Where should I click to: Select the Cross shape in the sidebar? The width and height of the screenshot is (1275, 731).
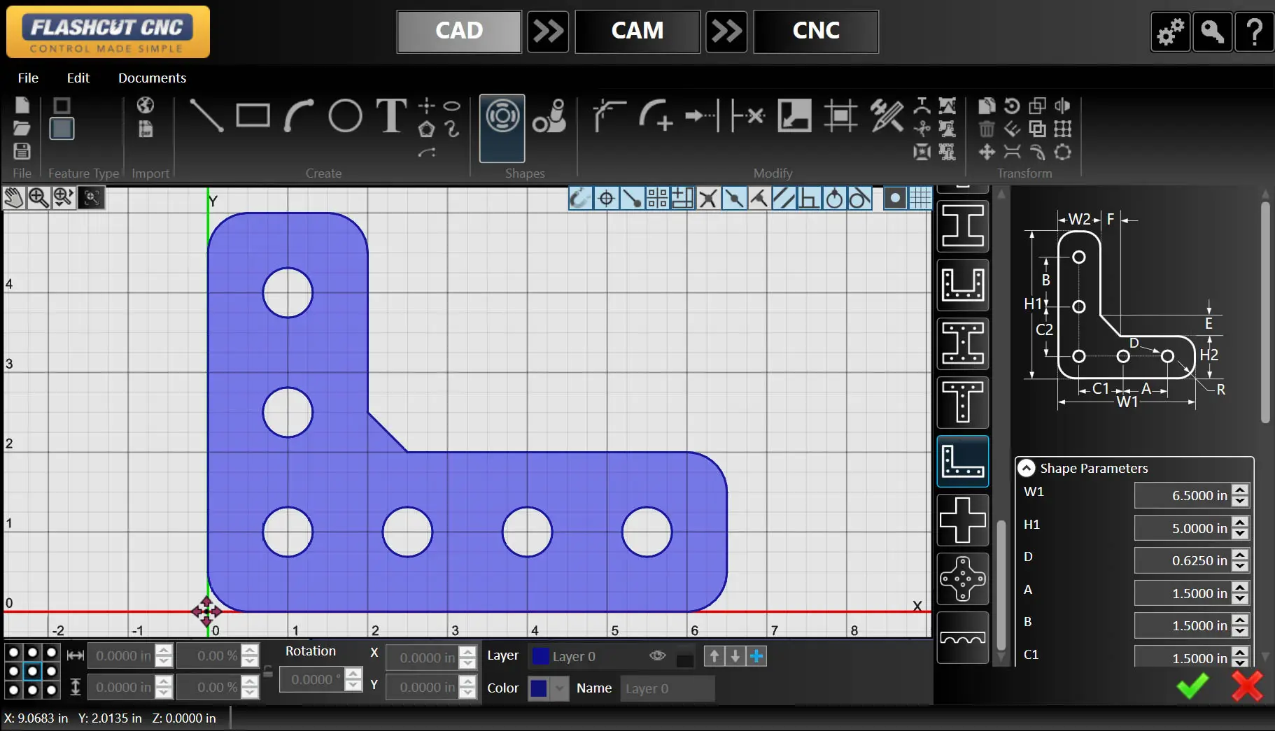click(x=963, y=519)
